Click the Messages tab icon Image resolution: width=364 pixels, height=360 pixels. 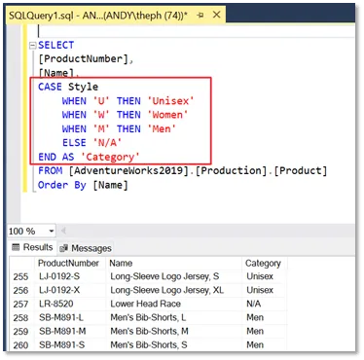(x=64, y=248)
